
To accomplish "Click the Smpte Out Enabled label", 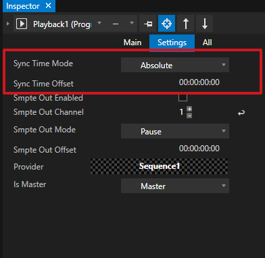I will coord(48,98).
